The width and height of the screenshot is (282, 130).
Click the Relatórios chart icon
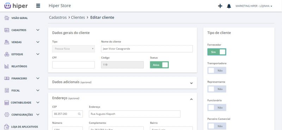point(7,66)
